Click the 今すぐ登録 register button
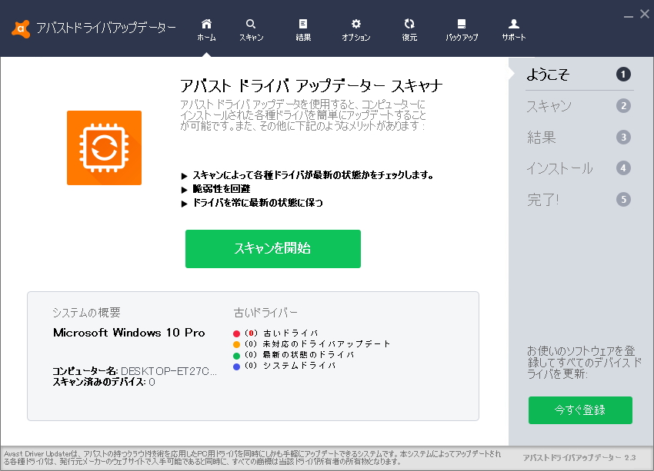Screen dimensions: 654x471 coord(579,410)
